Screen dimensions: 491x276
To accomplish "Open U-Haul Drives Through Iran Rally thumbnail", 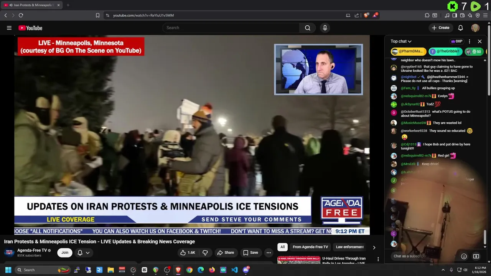I will click(x=299, y=260).
